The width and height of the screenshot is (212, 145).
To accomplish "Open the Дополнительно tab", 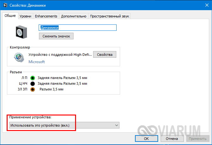I will pyautogui.click(x=74, y=16).
